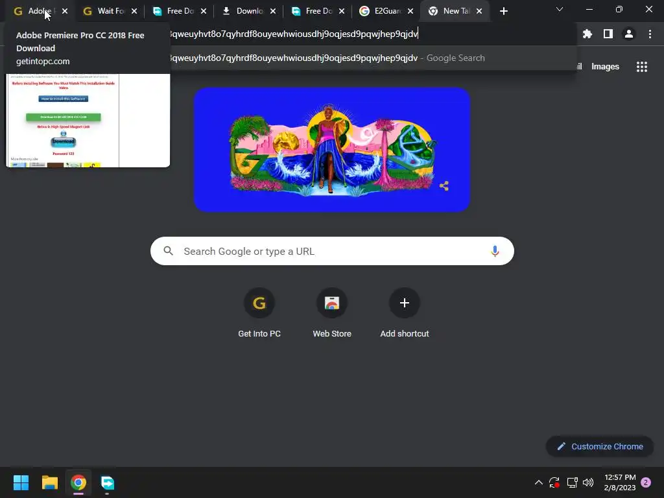Open File Explorer from taskbar
The image size is (664, 498).
(49, 482)
